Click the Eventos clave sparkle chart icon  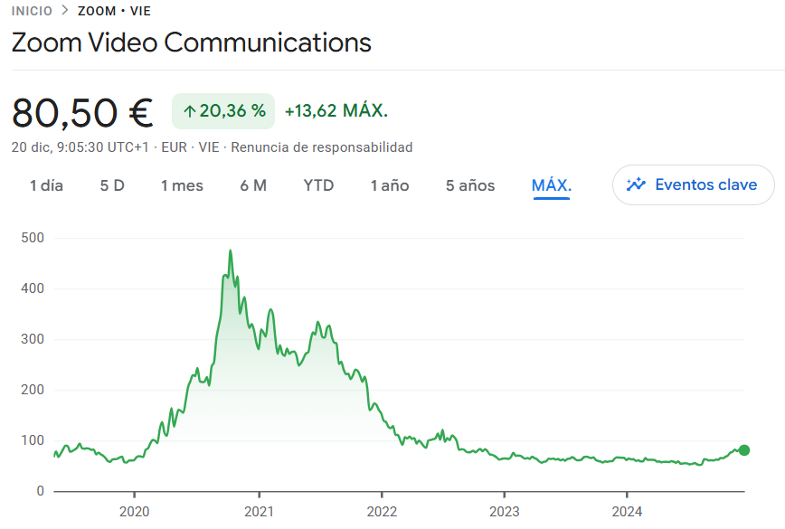click(x=637, y=184)
